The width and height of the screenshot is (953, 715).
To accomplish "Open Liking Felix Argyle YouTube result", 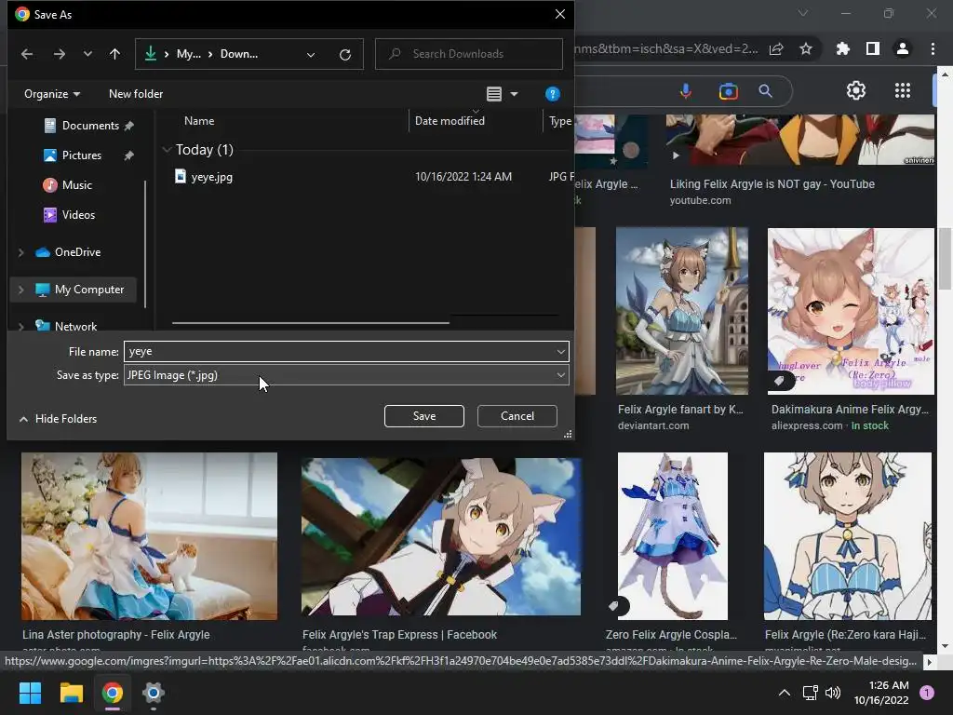I will (x=772, y=184).
